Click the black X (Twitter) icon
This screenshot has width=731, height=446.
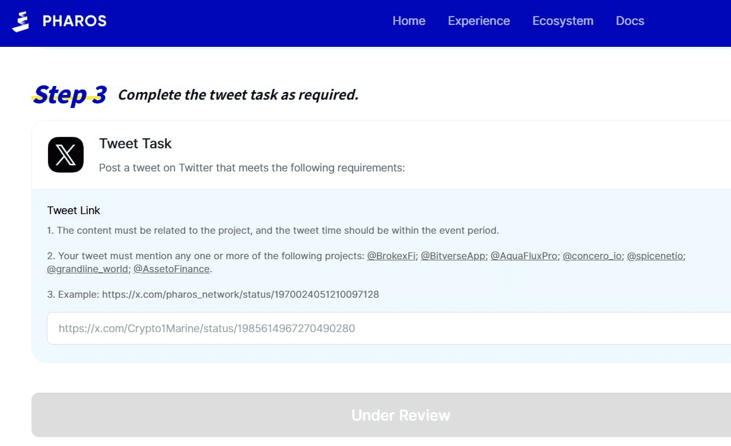(66, 155)
